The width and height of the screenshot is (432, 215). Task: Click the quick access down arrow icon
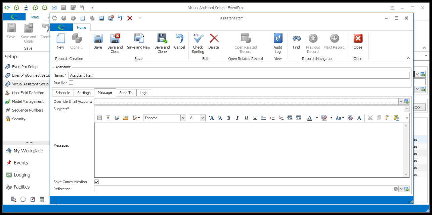pyautogui.click(x=73, y=18)
